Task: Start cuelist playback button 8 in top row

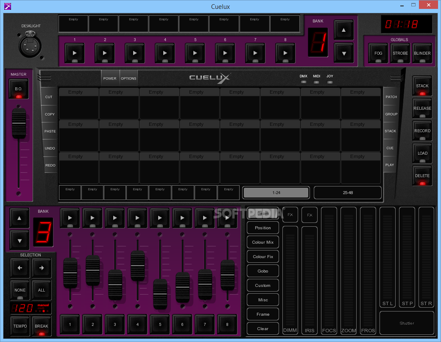Action: click(x=285, y=53)
